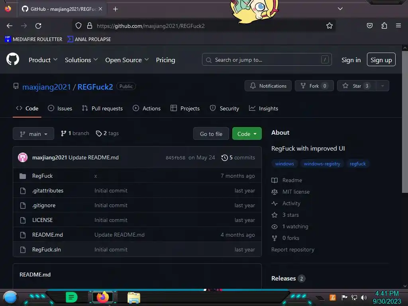Open the maxjiang2021 owner profile link

[47, 86]
